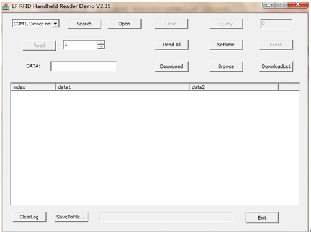
Task: Exit the application
Action: 262,218
